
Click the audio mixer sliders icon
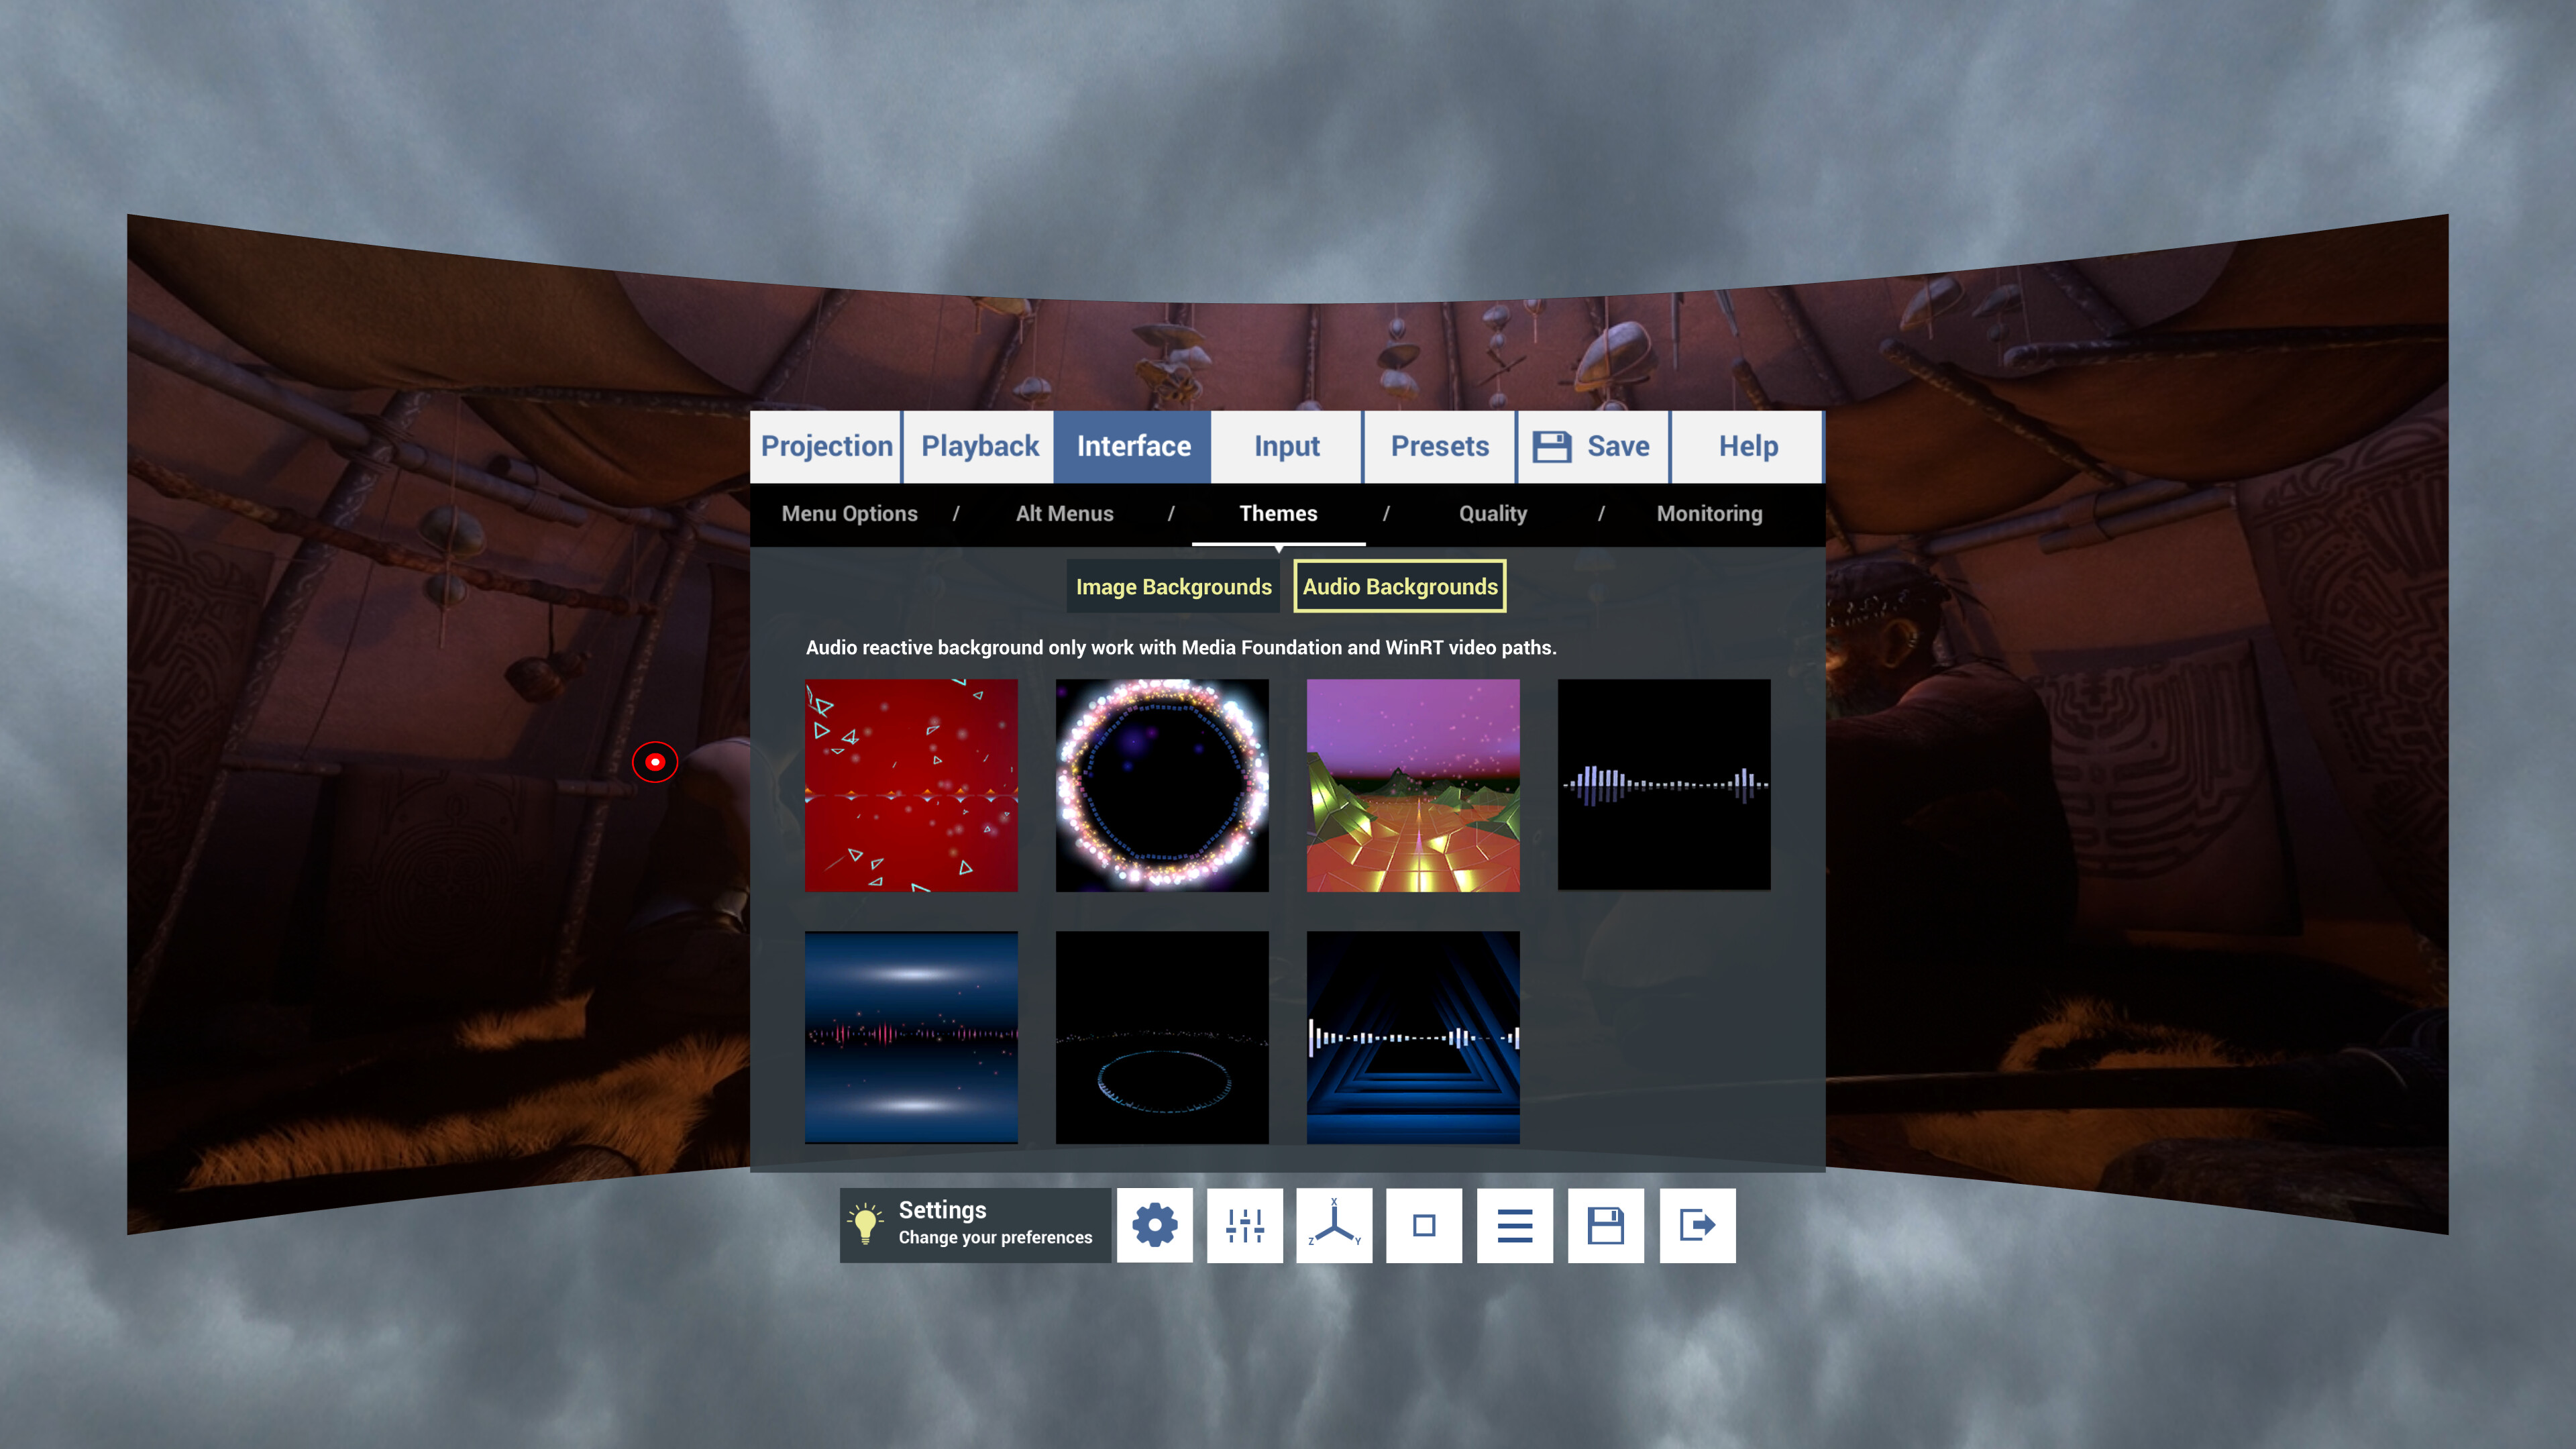coord(1244,1225)
